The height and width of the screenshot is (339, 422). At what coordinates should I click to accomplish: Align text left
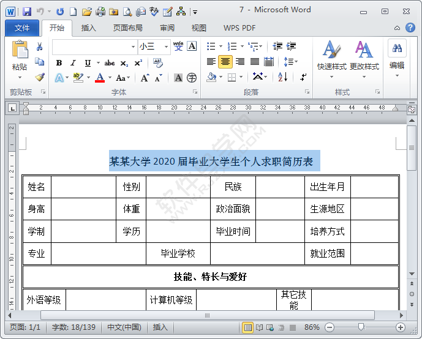click(x=211, y=62)
